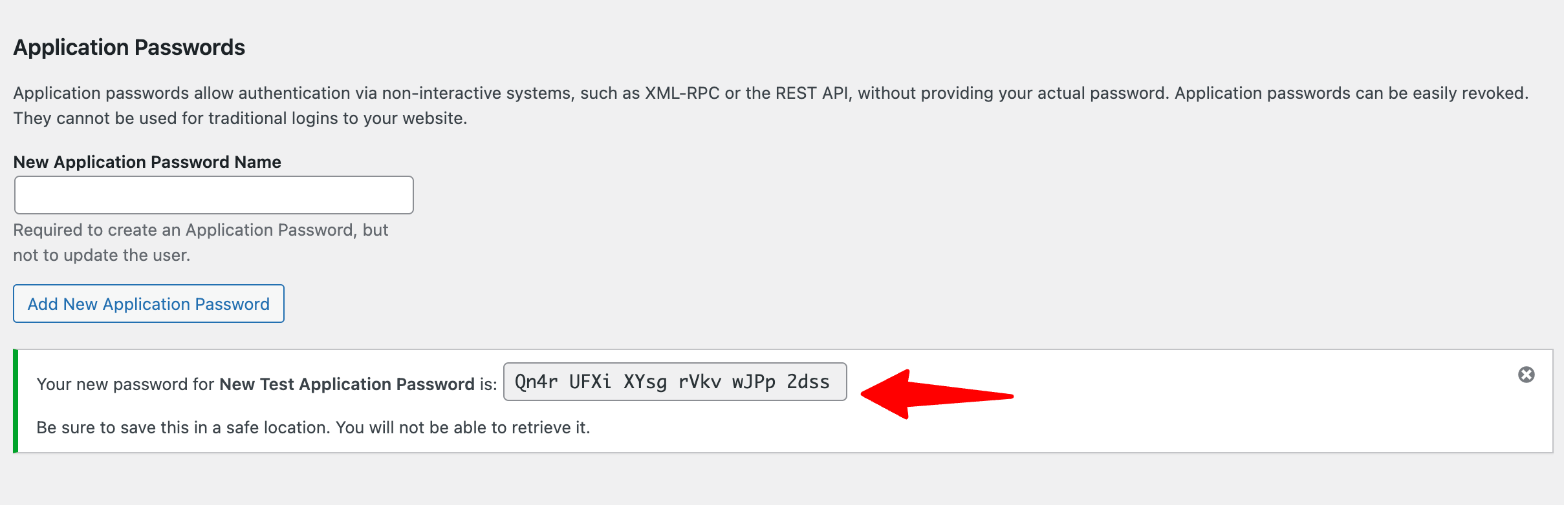Click the New Application Password Name label
The width and height of the screenshot is (1564, 505).
pyautogui.click(x=147, y=162)
